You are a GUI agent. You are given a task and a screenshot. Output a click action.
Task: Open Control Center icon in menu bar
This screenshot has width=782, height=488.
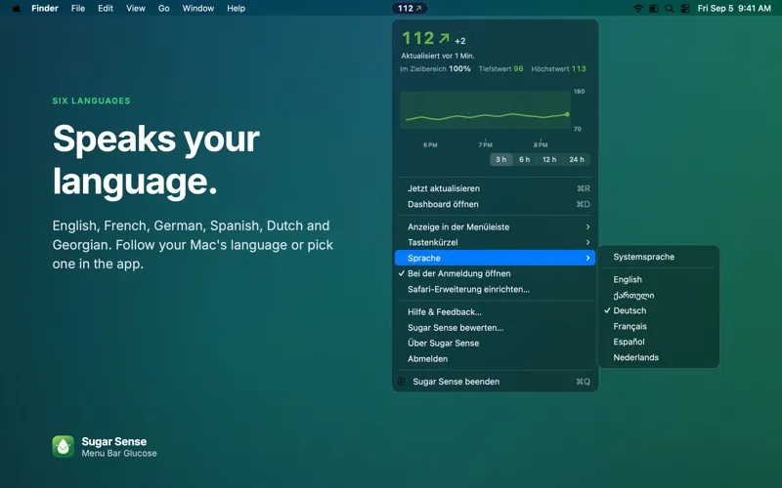[685, 9]
